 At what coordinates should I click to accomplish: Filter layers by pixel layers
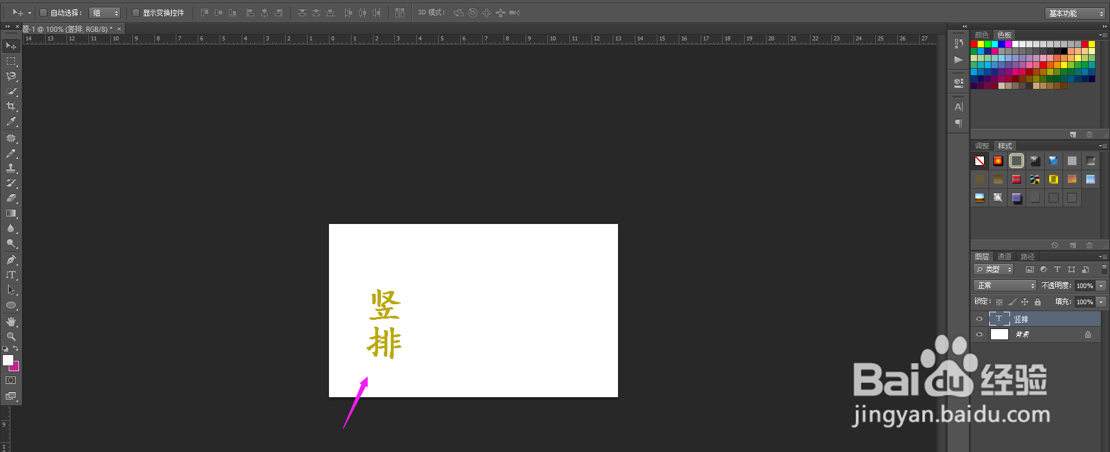pos(1030,269)
